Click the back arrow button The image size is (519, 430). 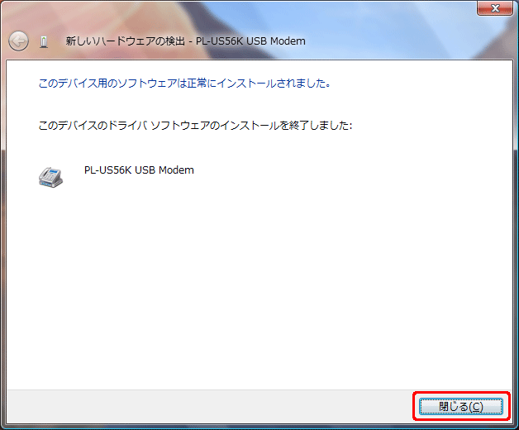coord(18,41)
